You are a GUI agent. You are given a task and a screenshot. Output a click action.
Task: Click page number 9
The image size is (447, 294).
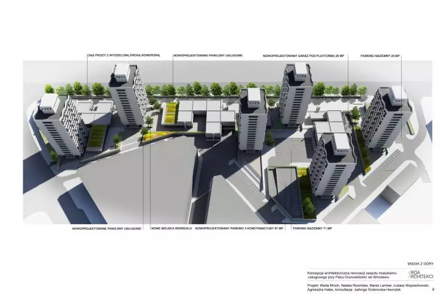pos(433,290)
